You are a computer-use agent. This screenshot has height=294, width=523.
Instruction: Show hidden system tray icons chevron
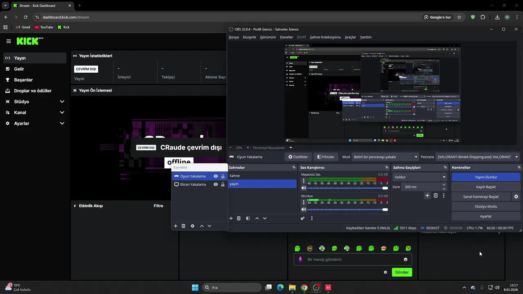(x=464, y=287)
